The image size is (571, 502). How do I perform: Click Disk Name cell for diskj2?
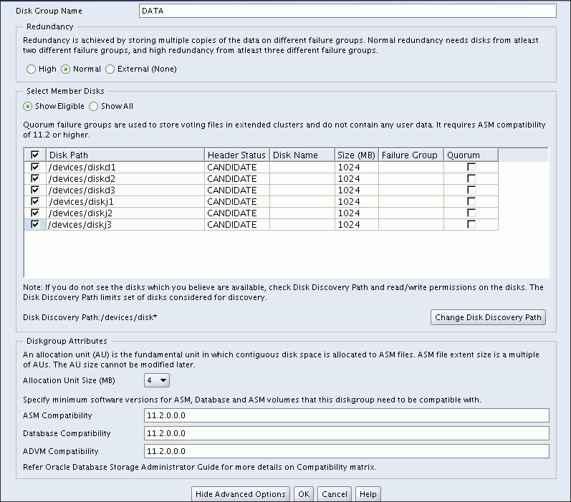coord(302,213)
